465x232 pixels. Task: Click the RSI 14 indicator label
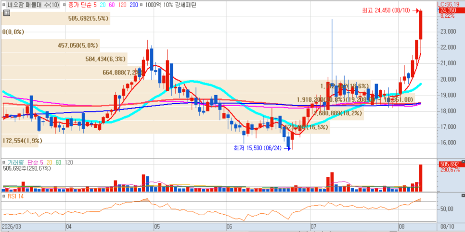(15, 196)
